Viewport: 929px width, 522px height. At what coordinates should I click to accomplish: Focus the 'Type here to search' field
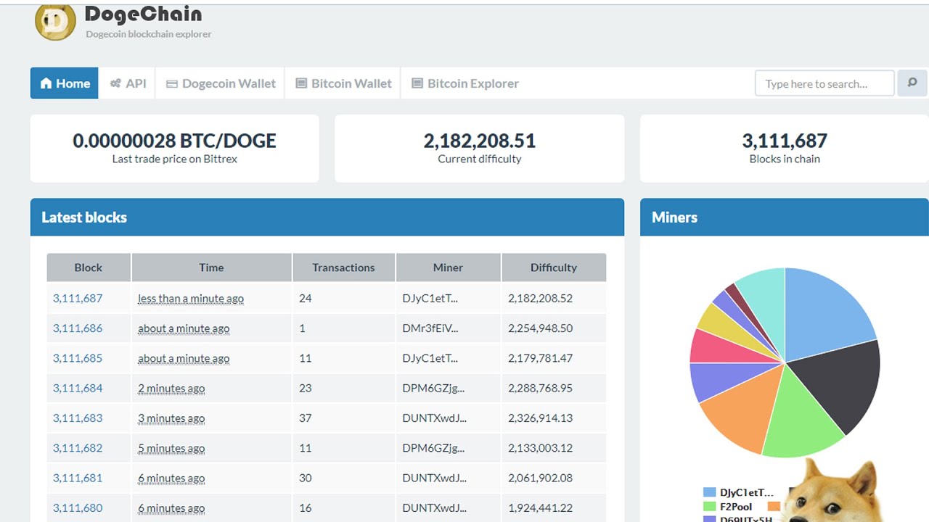(824, 83)
